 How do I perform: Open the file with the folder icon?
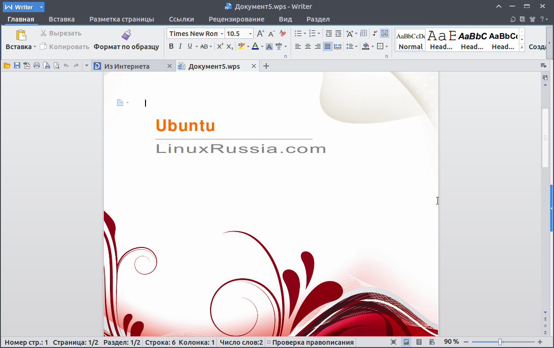click(7, 65)
